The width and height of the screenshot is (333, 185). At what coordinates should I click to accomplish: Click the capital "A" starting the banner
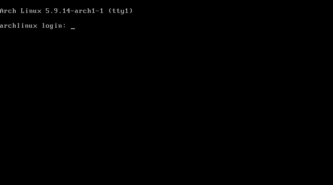[2, 11]
